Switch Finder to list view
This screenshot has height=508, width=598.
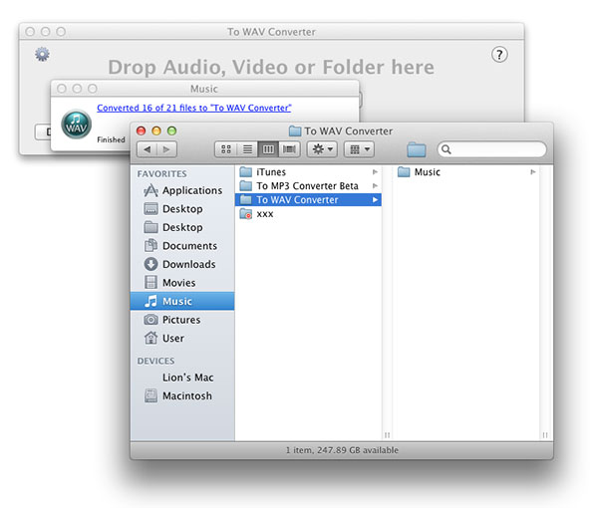(x=247, y=149)
